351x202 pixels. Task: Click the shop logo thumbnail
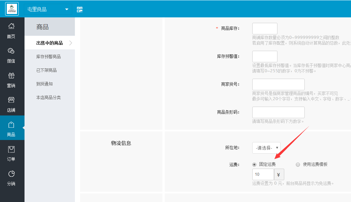[12, 9]
